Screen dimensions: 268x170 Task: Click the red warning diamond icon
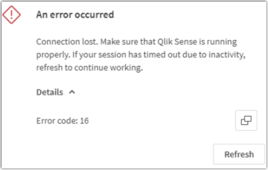[12, 15]
